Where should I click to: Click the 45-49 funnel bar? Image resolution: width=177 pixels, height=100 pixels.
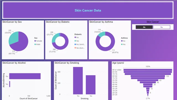point(148,86)
